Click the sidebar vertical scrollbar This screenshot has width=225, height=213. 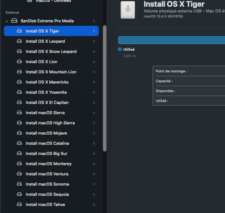tap(105, 88)
